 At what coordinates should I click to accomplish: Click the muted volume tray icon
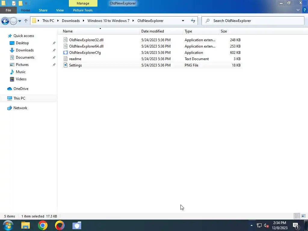[x=266, y=225]
